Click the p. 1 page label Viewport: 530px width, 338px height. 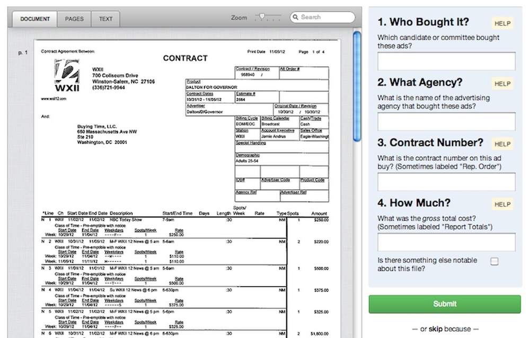click(x=23, y=53)
